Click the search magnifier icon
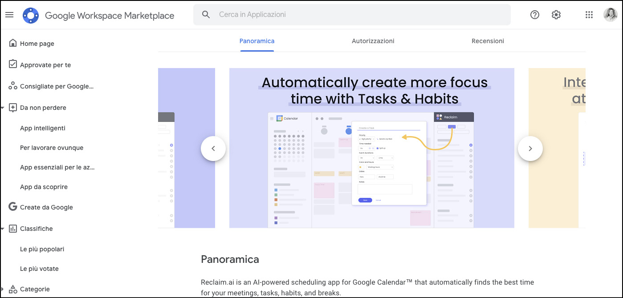Viewport: 623px width, 298px height. click(x=206, y=15)
